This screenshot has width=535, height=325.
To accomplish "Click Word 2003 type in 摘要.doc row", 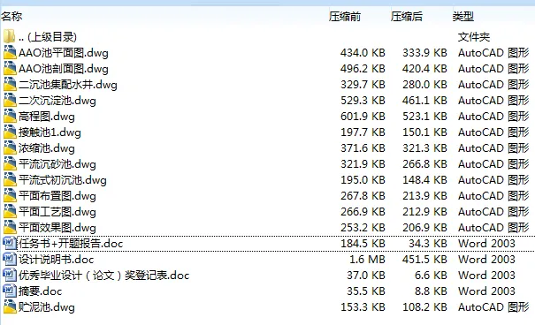I will click(486, 291).
